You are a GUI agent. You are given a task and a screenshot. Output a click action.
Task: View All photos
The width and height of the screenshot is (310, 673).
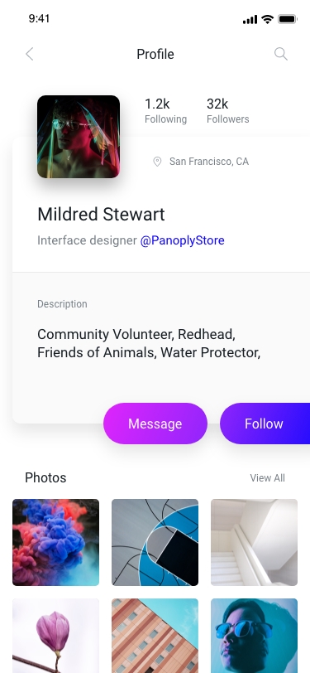click(x=268, y=478)
